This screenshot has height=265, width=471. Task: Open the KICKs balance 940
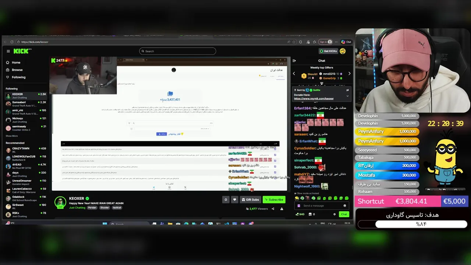point(300,214)
